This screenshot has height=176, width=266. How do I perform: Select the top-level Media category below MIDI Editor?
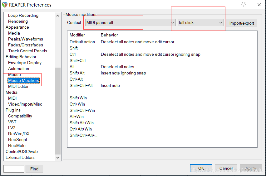click(11, 93)
